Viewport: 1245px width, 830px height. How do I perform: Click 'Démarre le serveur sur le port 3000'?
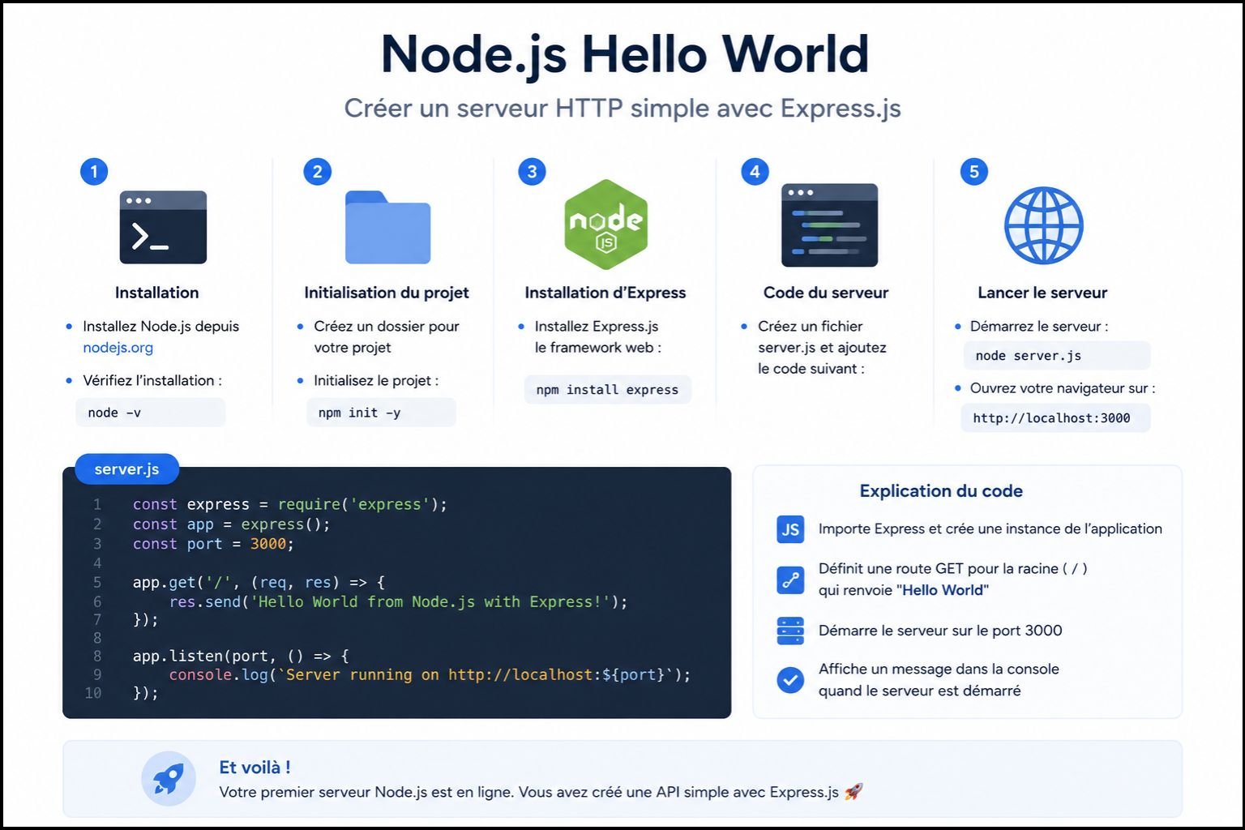tap(940, 631)
